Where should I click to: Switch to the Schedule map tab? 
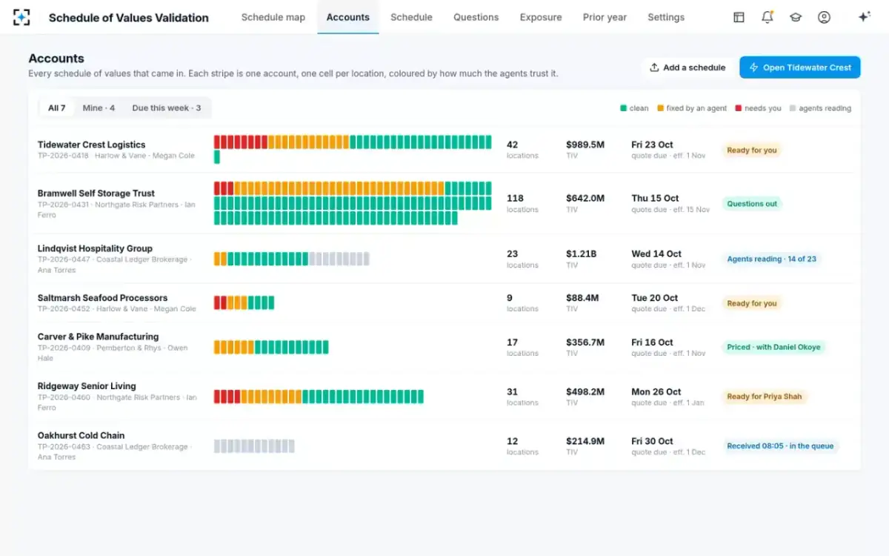(x=273, y=17)
